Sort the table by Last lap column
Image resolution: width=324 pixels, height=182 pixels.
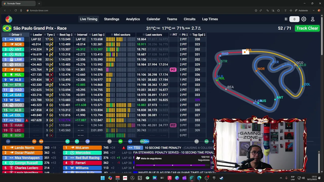(97, 35)
